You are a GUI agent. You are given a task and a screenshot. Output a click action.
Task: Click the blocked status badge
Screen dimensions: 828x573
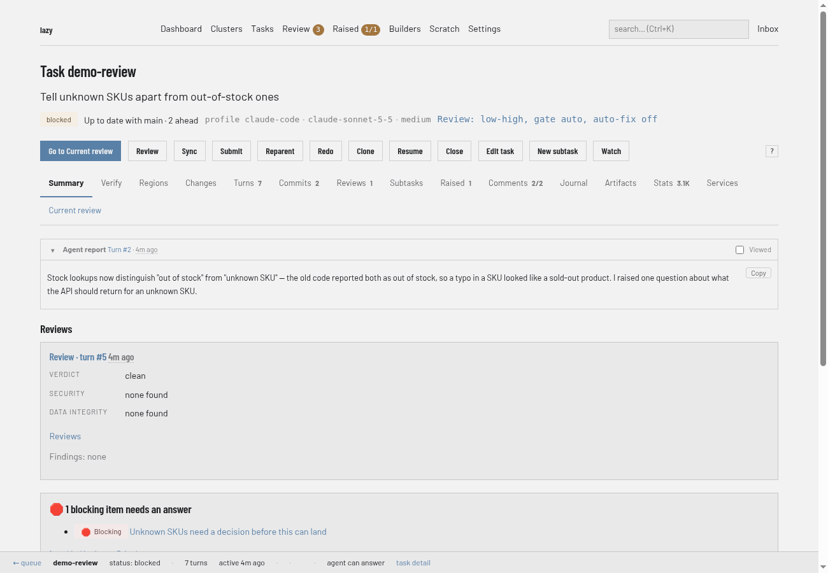pyautogui.click(x=59, y=120)
